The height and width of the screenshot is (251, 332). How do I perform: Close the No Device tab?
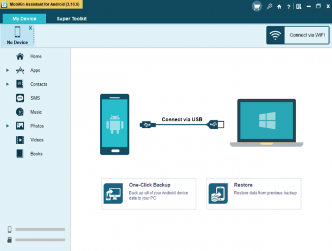[30, 28]
